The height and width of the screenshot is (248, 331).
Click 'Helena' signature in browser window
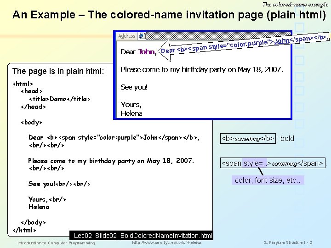click(x=131, y=113)
